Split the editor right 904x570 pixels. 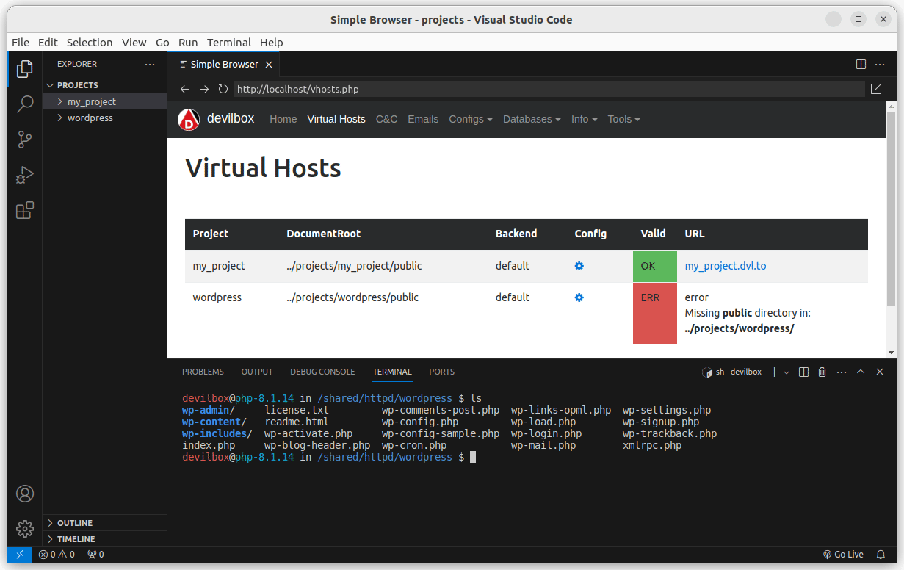[861, 65]
